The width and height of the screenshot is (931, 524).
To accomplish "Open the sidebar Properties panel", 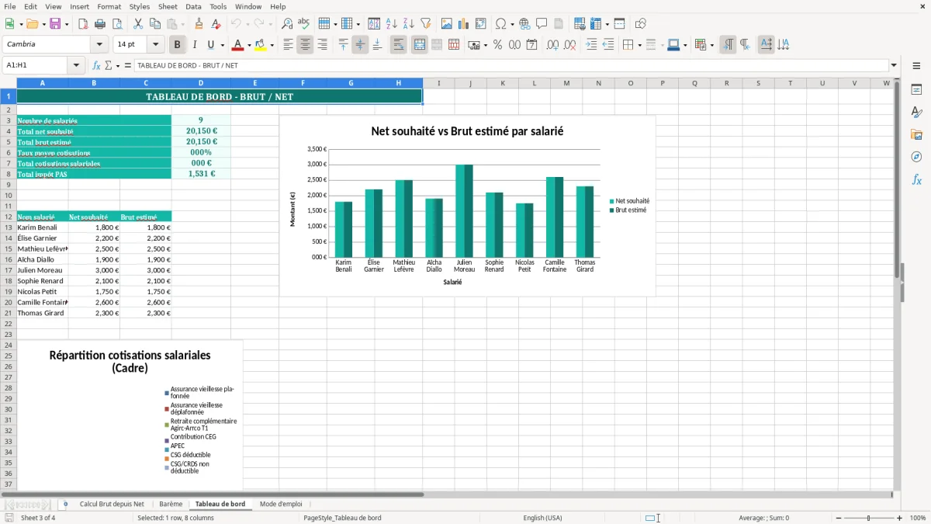I will pyautogui.click(x=916, y=89).
